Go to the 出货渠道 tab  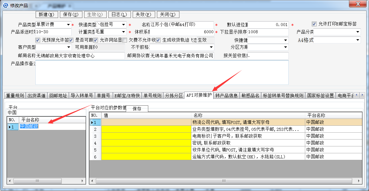coord(37,95)
